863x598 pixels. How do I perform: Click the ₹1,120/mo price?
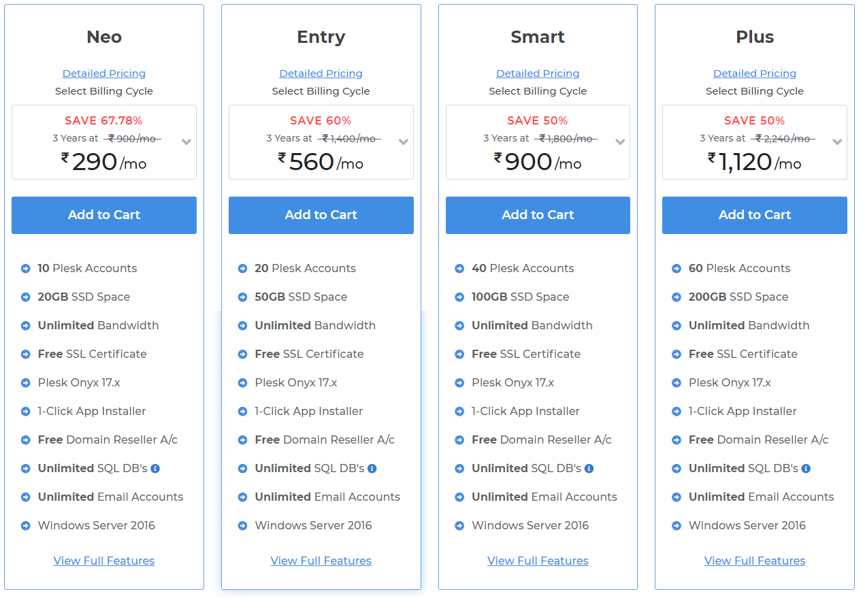click(x=755, y=161)
